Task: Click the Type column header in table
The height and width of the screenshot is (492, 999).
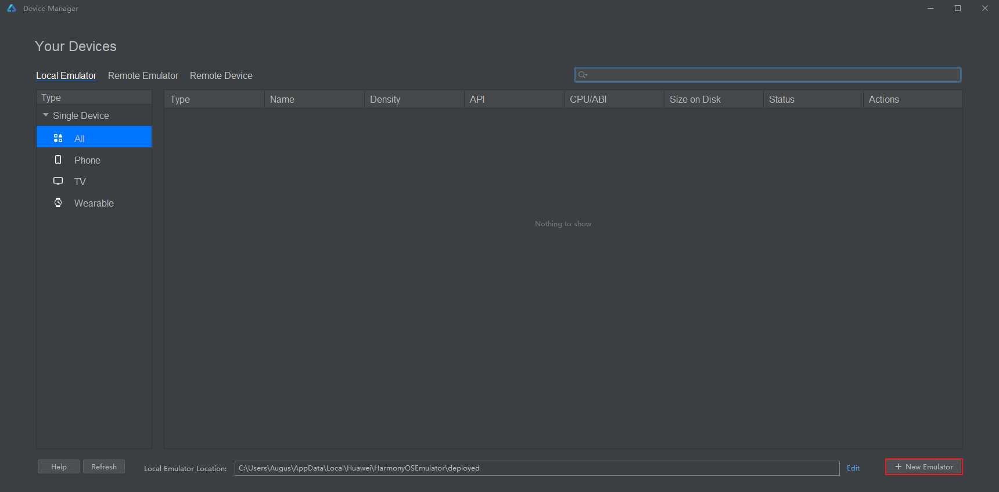Action: (214, 99)
